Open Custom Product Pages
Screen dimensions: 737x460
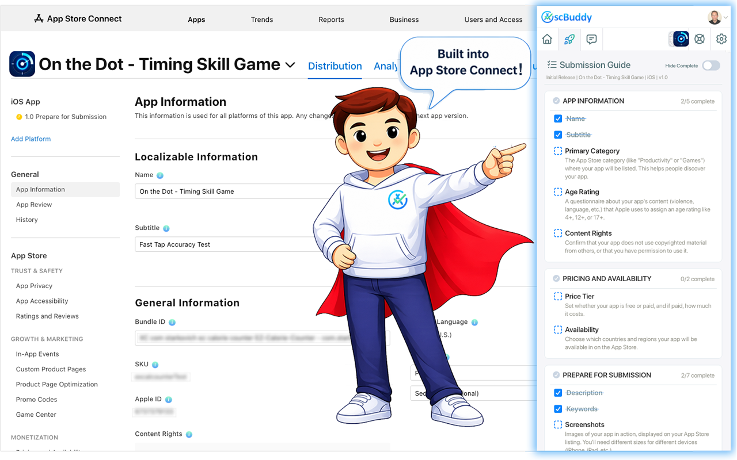tap(51, 370)
